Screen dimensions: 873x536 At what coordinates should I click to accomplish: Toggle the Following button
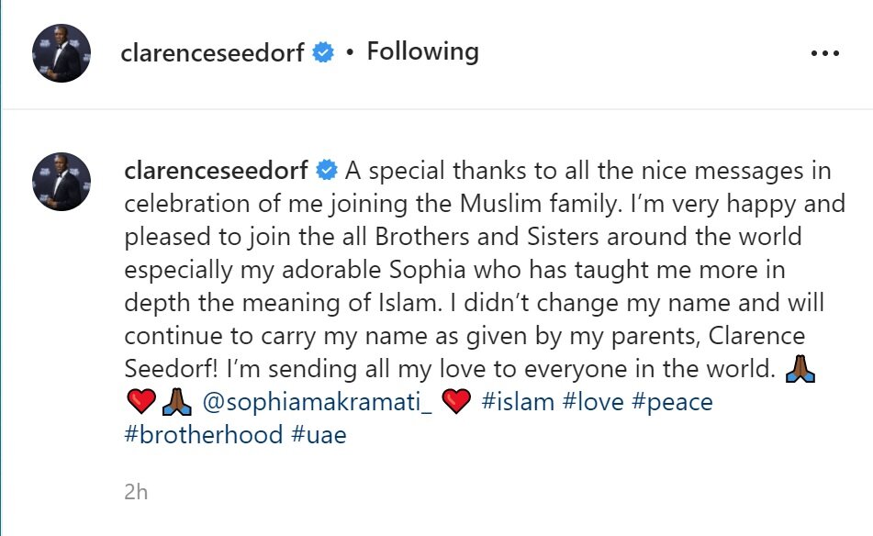point(422,52)
